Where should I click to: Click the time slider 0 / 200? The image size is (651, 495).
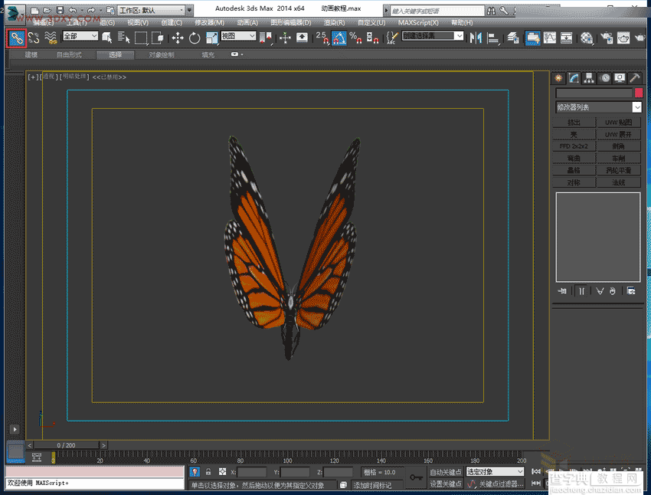[66, 445]
